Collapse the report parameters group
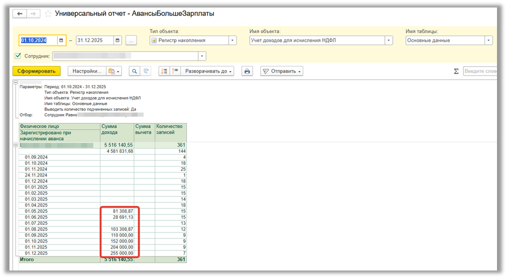 16,83
